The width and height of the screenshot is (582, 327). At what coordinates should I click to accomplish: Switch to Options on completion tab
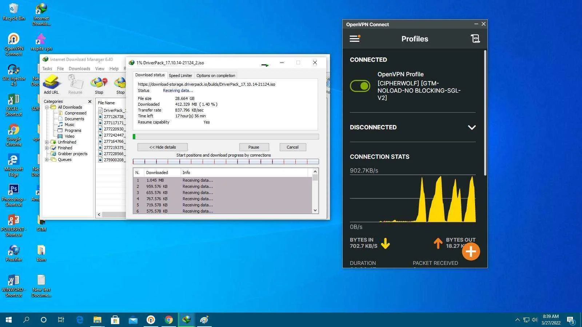tap(216, 76)
